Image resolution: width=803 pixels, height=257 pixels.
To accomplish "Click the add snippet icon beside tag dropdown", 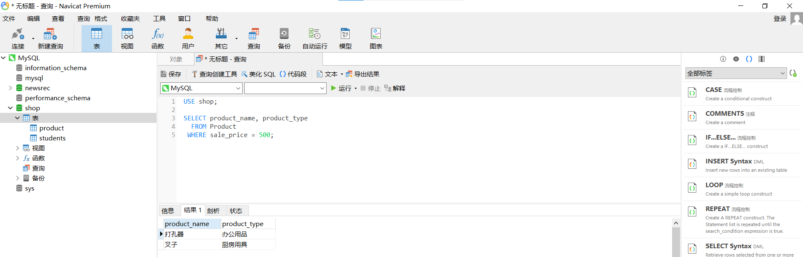I will click(793, 73).
